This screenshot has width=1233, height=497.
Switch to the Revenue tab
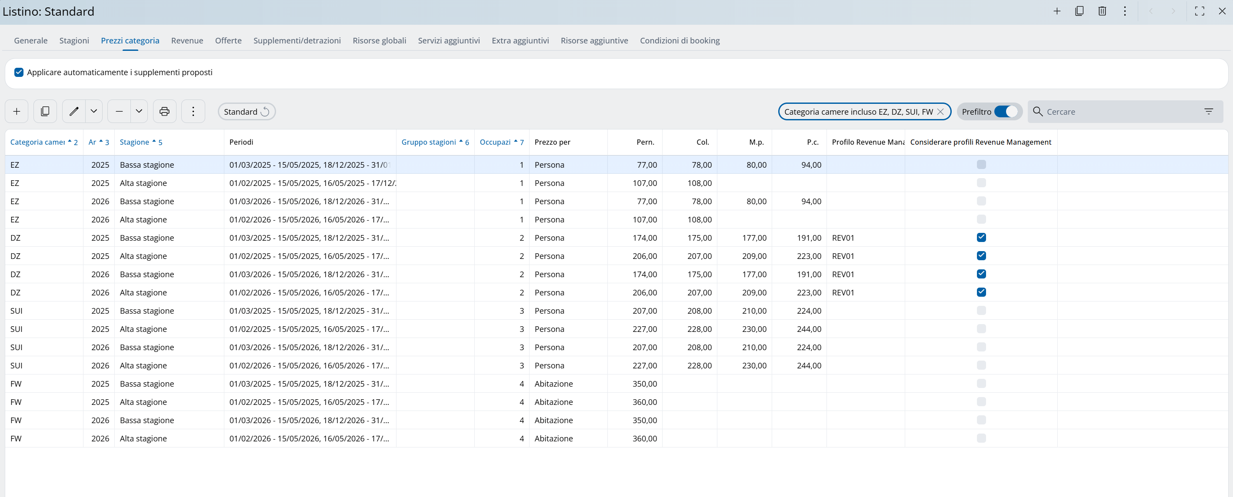[x=187, y=41]
